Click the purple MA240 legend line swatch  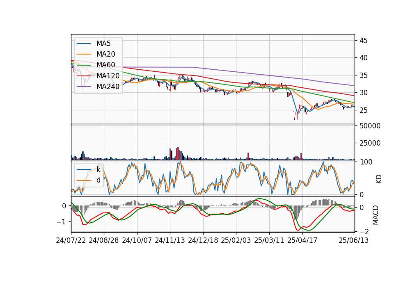(84, 87)
